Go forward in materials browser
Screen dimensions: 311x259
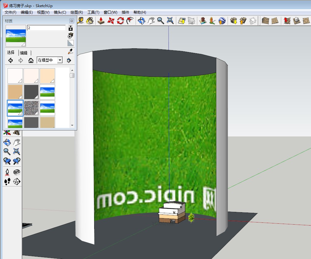[21, 60]
